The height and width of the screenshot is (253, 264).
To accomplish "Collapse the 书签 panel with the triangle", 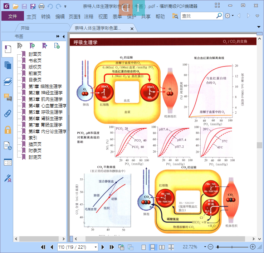I will click(x=63, y=36).
